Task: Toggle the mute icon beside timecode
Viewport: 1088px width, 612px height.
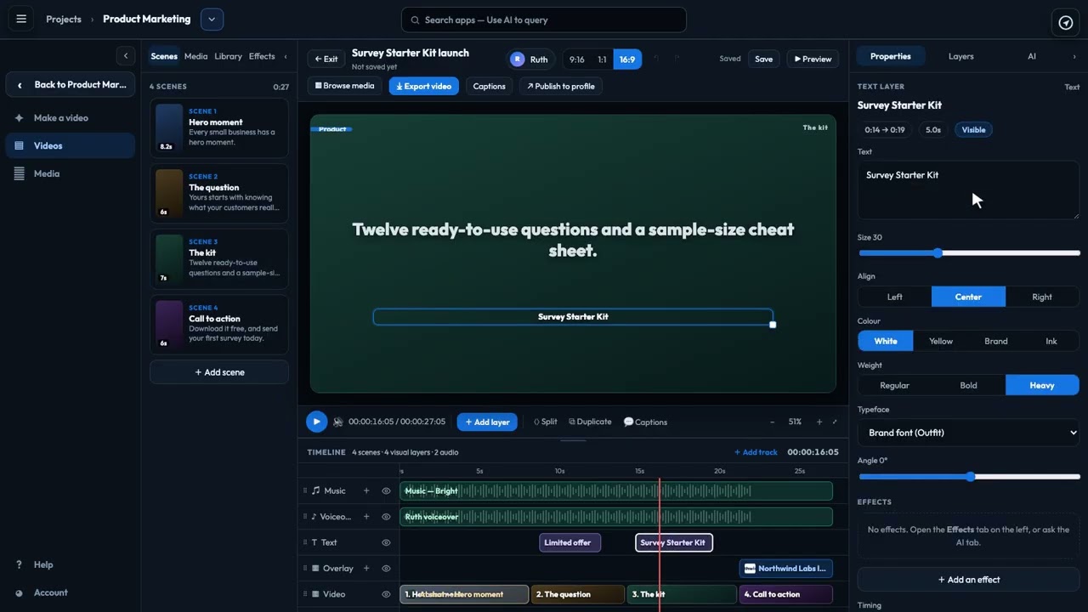Action: tap(338, 422)
